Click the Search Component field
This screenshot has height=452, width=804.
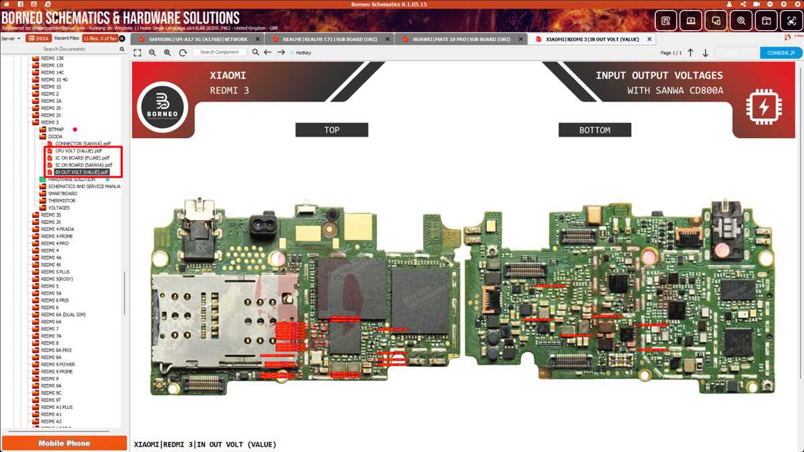pyautogui.click(x=220, y=52)
